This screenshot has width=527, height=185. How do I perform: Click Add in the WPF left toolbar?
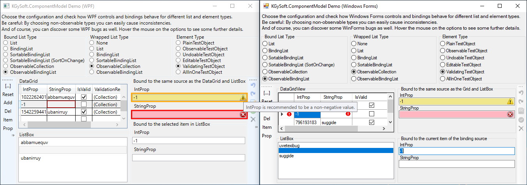click(8, 103)
